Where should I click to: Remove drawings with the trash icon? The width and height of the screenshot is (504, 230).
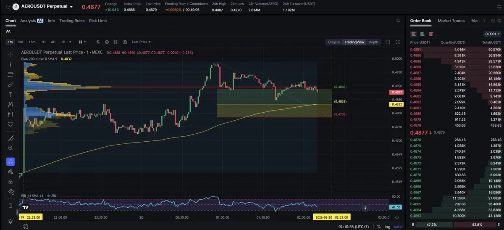tap(10, 205)
